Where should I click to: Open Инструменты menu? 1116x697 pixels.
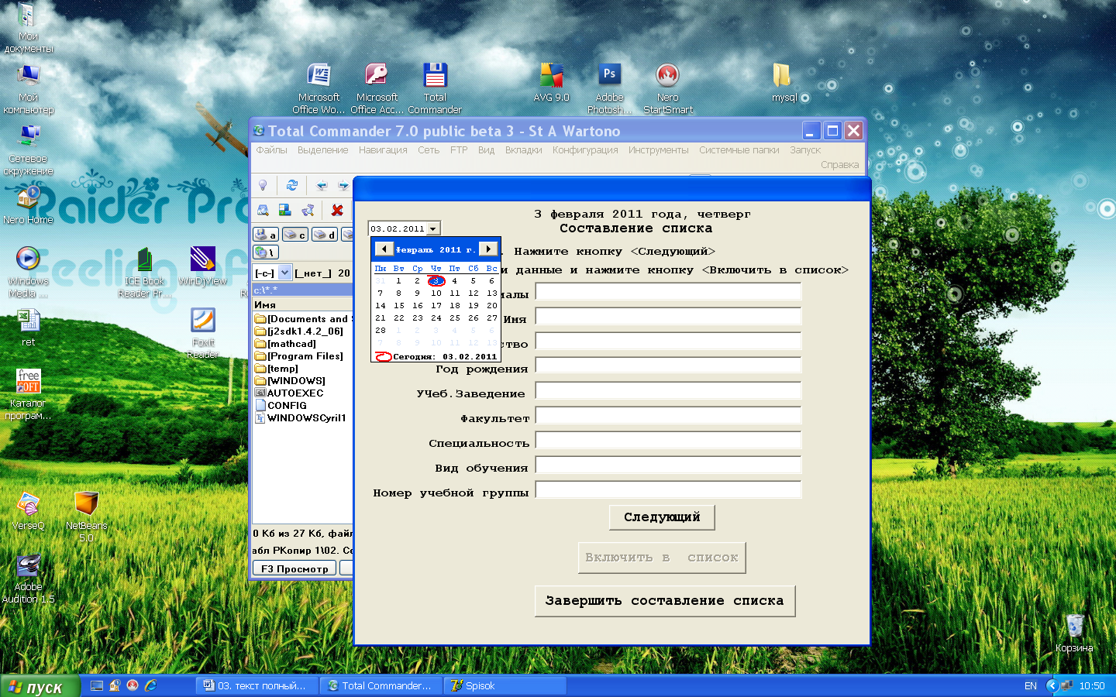[x=658, y=150]
